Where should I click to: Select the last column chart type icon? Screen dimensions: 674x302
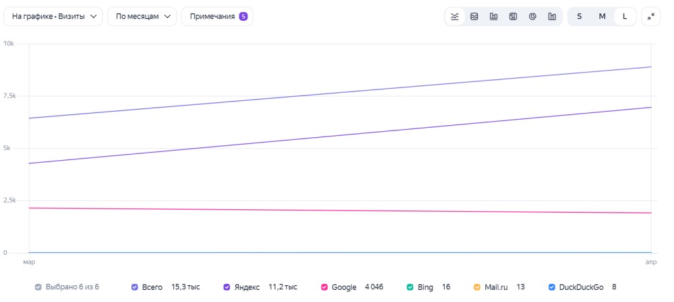(552, 17)
